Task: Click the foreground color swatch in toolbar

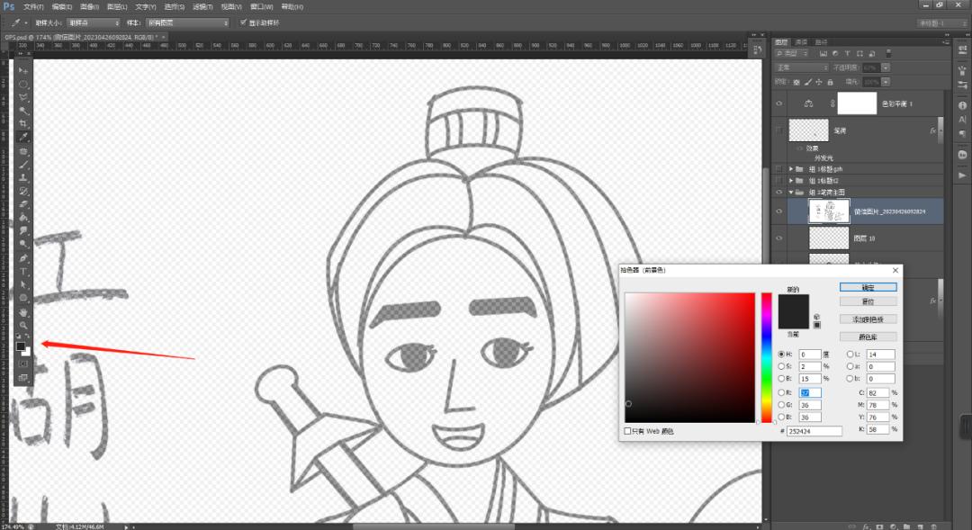Action: pyautogui.click(x=21, y=346)
